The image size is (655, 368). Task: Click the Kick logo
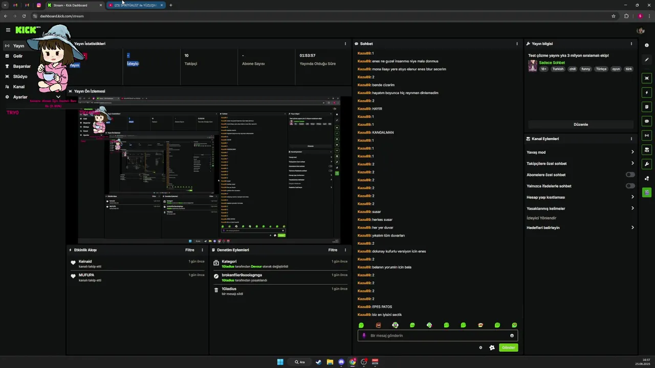pos(26,30)
